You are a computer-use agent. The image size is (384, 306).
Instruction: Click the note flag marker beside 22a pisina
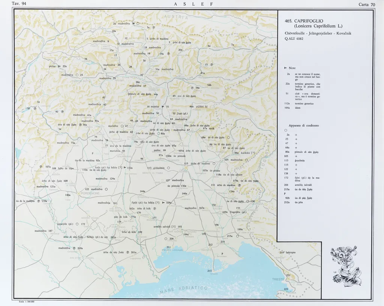[59, 66]
